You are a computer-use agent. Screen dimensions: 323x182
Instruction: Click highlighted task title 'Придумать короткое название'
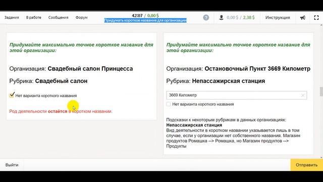point(145,20)
